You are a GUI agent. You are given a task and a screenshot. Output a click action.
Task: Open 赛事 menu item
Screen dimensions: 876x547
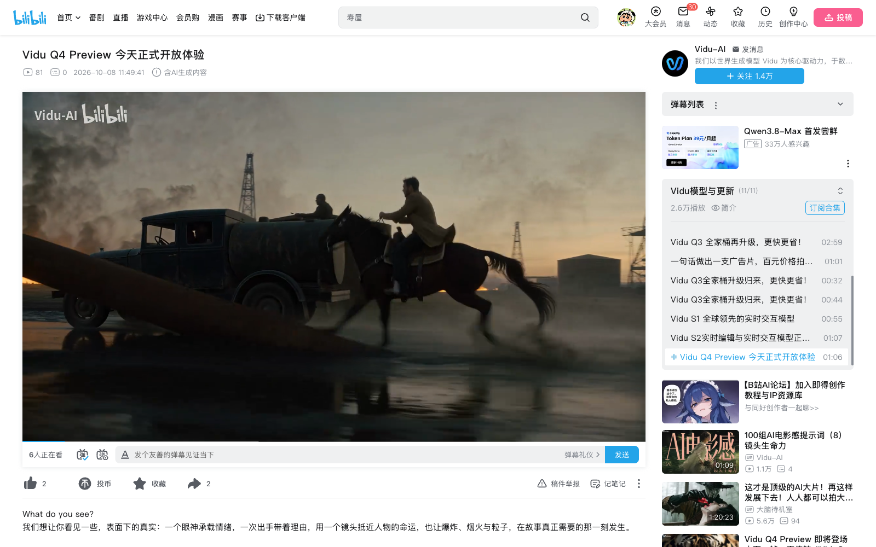coord(239,18)
